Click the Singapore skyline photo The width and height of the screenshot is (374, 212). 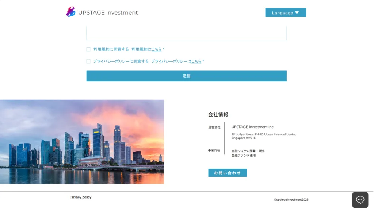point(82,142)
